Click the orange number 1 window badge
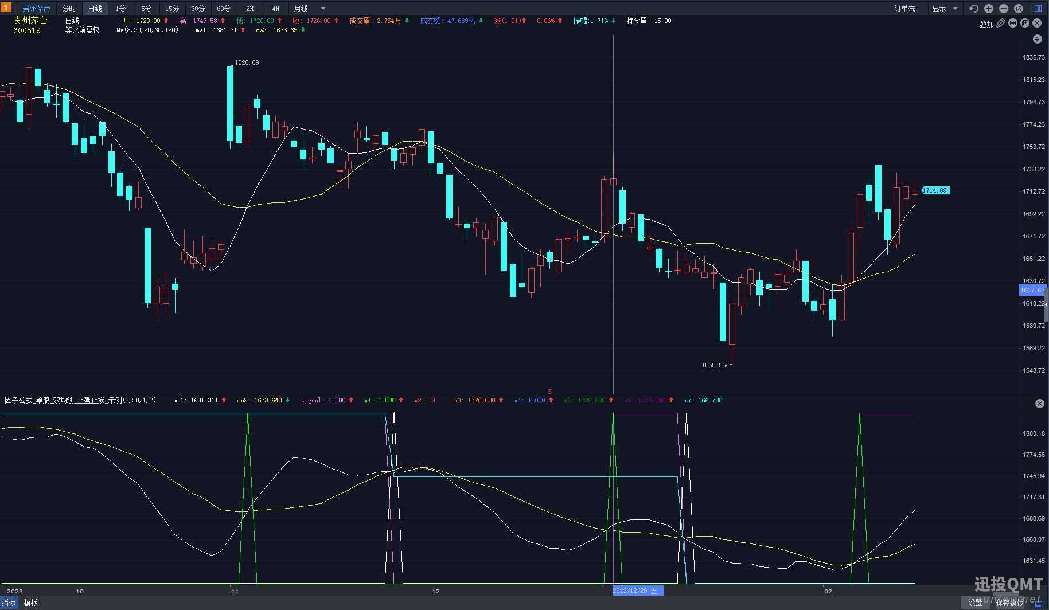 pyautogui.click(x=6, y=7)
